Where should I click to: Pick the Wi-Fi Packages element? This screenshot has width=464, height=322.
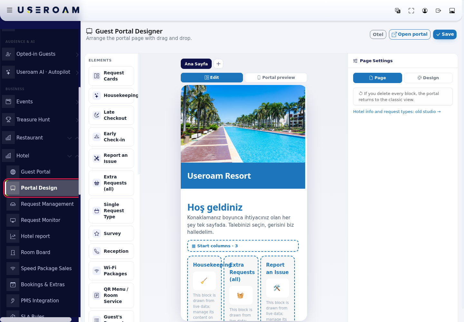(111, 271)
